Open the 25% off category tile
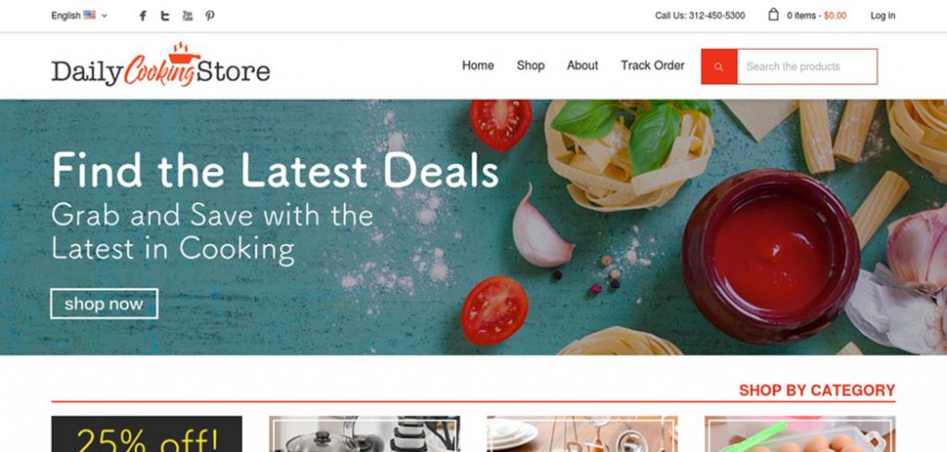The width and height of the screenshot is (947, 452). (147, 434)
